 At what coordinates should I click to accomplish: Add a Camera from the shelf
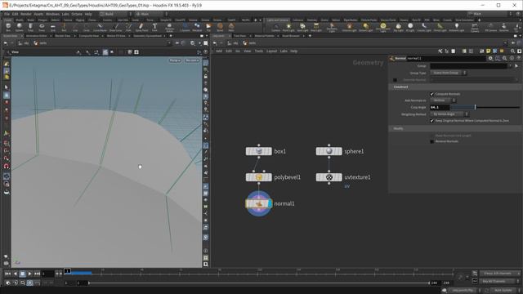(x=275, y=27)
